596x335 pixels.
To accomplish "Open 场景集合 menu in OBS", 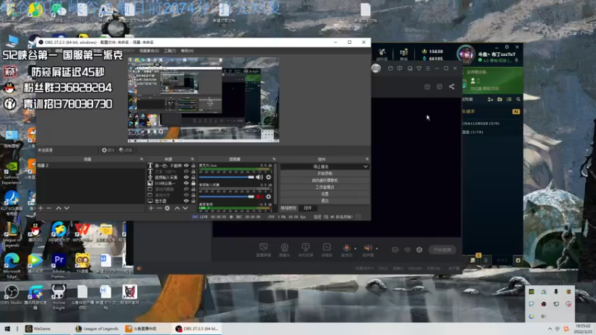I will (149, 51).
